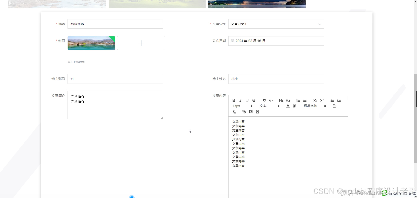
Task: Apply Heading 2 style
Action: 288,100
